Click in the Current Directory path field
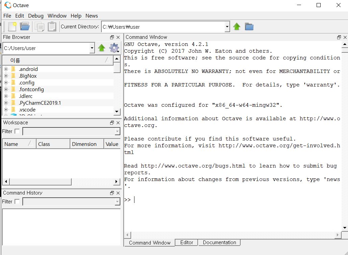The image size is (348, 255). pyautogui.click(x=163, y=27)
